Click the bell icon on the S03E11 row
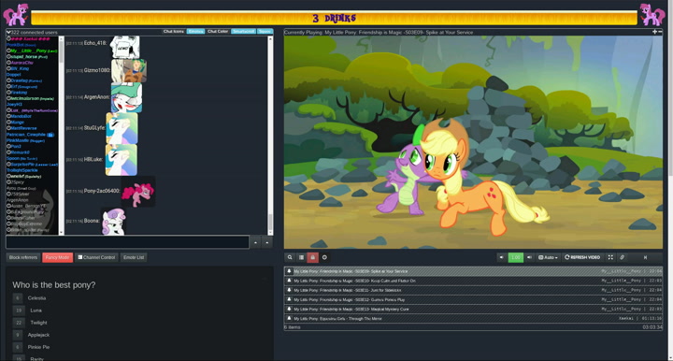 point(289,290)
